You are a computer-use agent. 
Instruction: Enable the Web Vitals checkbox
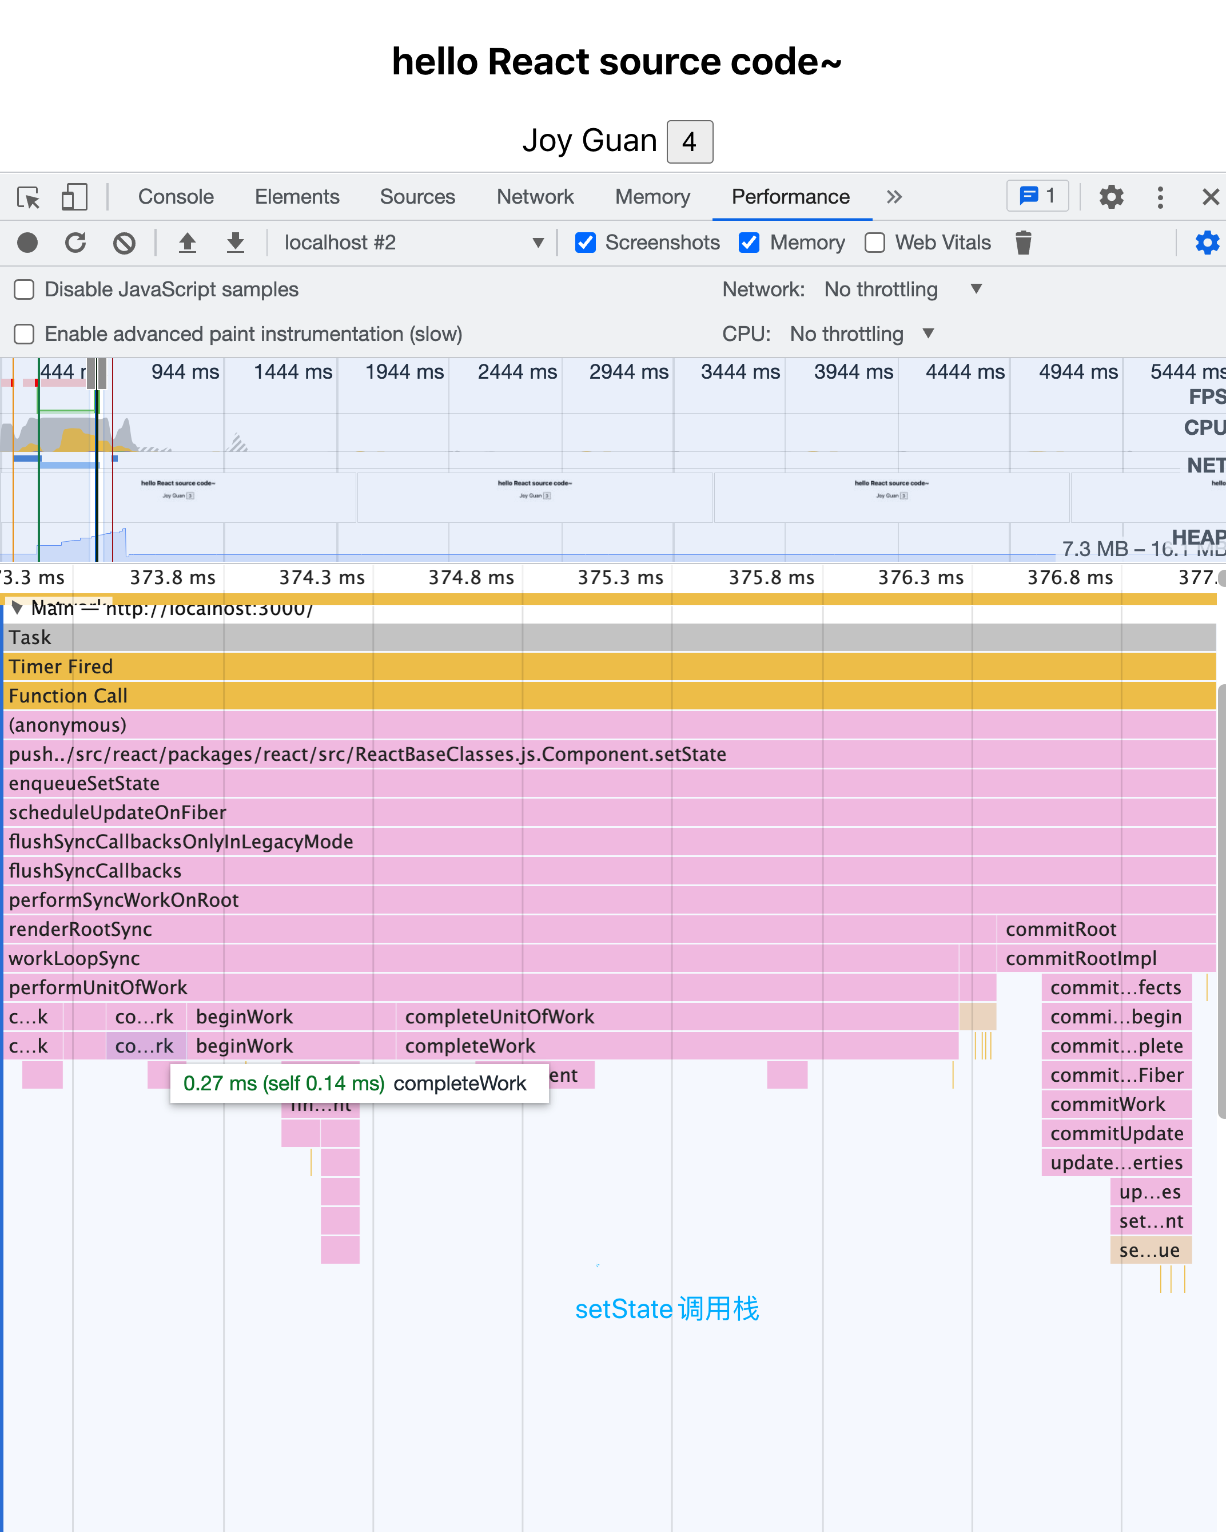click(x=874, y=243)
